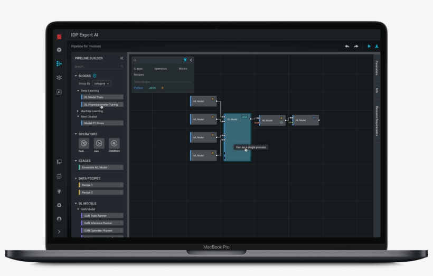Select the DL Model Train block

click(x=101, y=97)
